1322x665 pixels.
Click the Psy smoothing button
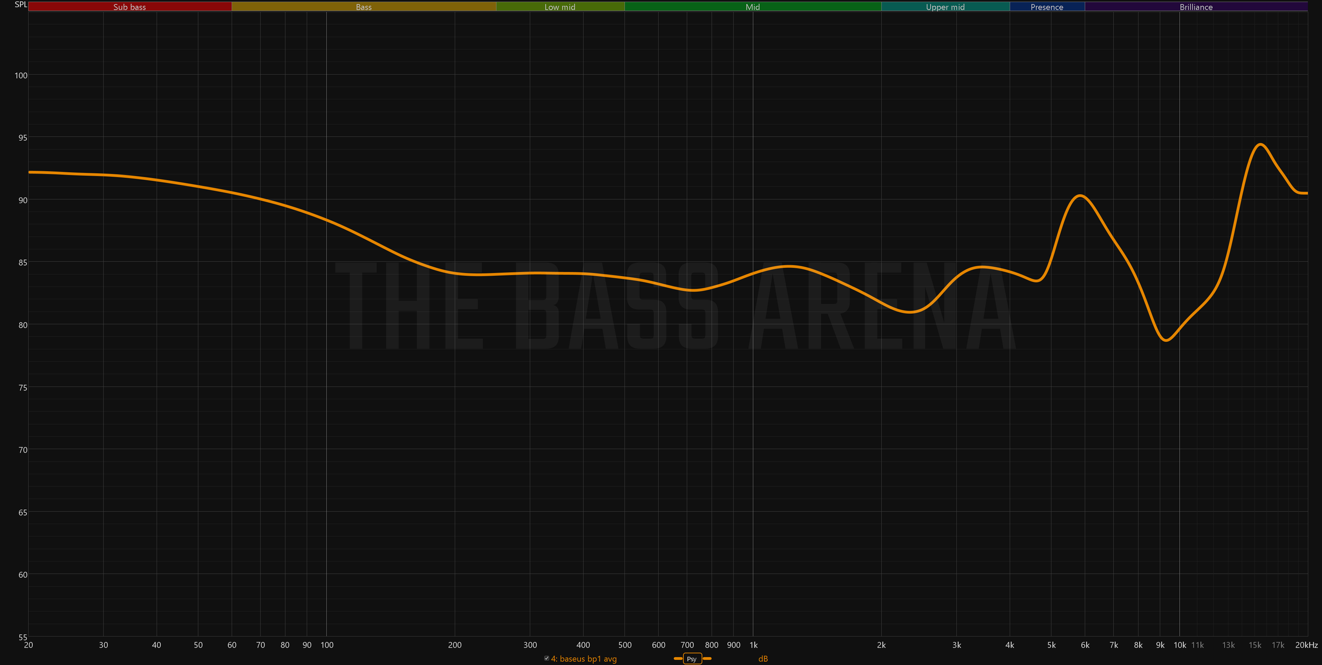click(x=692, y=659)
